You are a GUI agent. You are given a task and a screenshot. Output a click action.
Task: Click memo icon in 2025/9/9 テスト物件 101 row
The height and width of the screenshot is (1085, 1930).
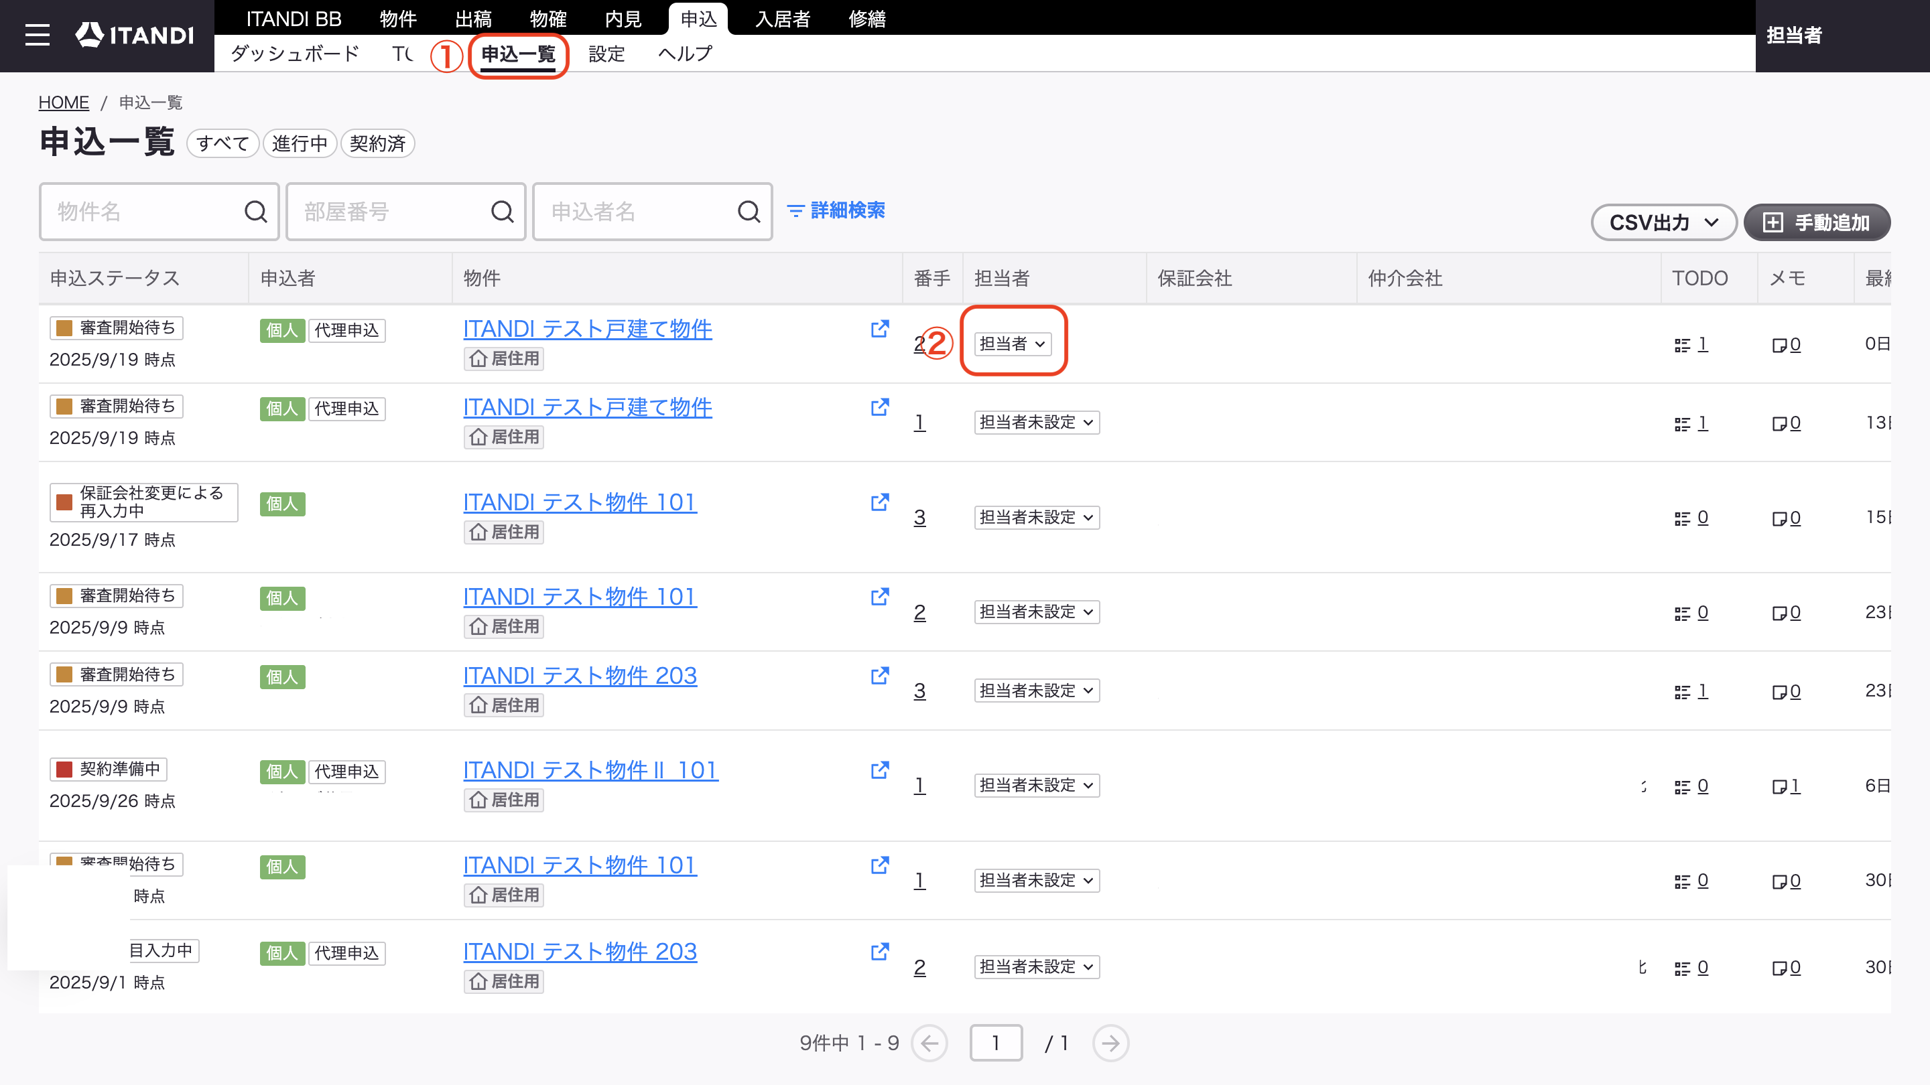pyautogui.click(x=1779, y=613)
